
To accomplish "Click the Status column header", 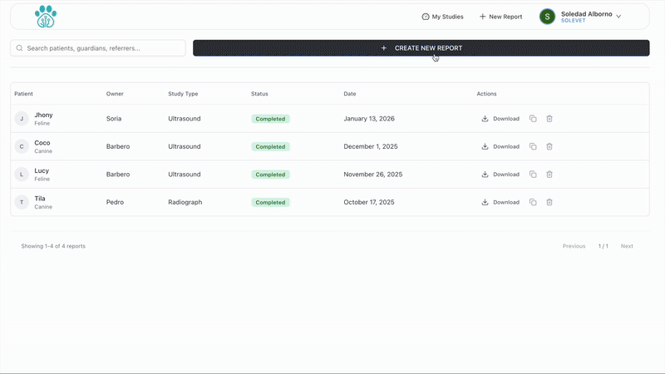I will click(x=259, y=94).
